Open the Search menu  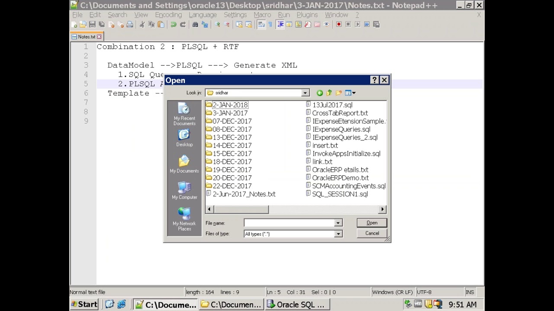(117, 15)
